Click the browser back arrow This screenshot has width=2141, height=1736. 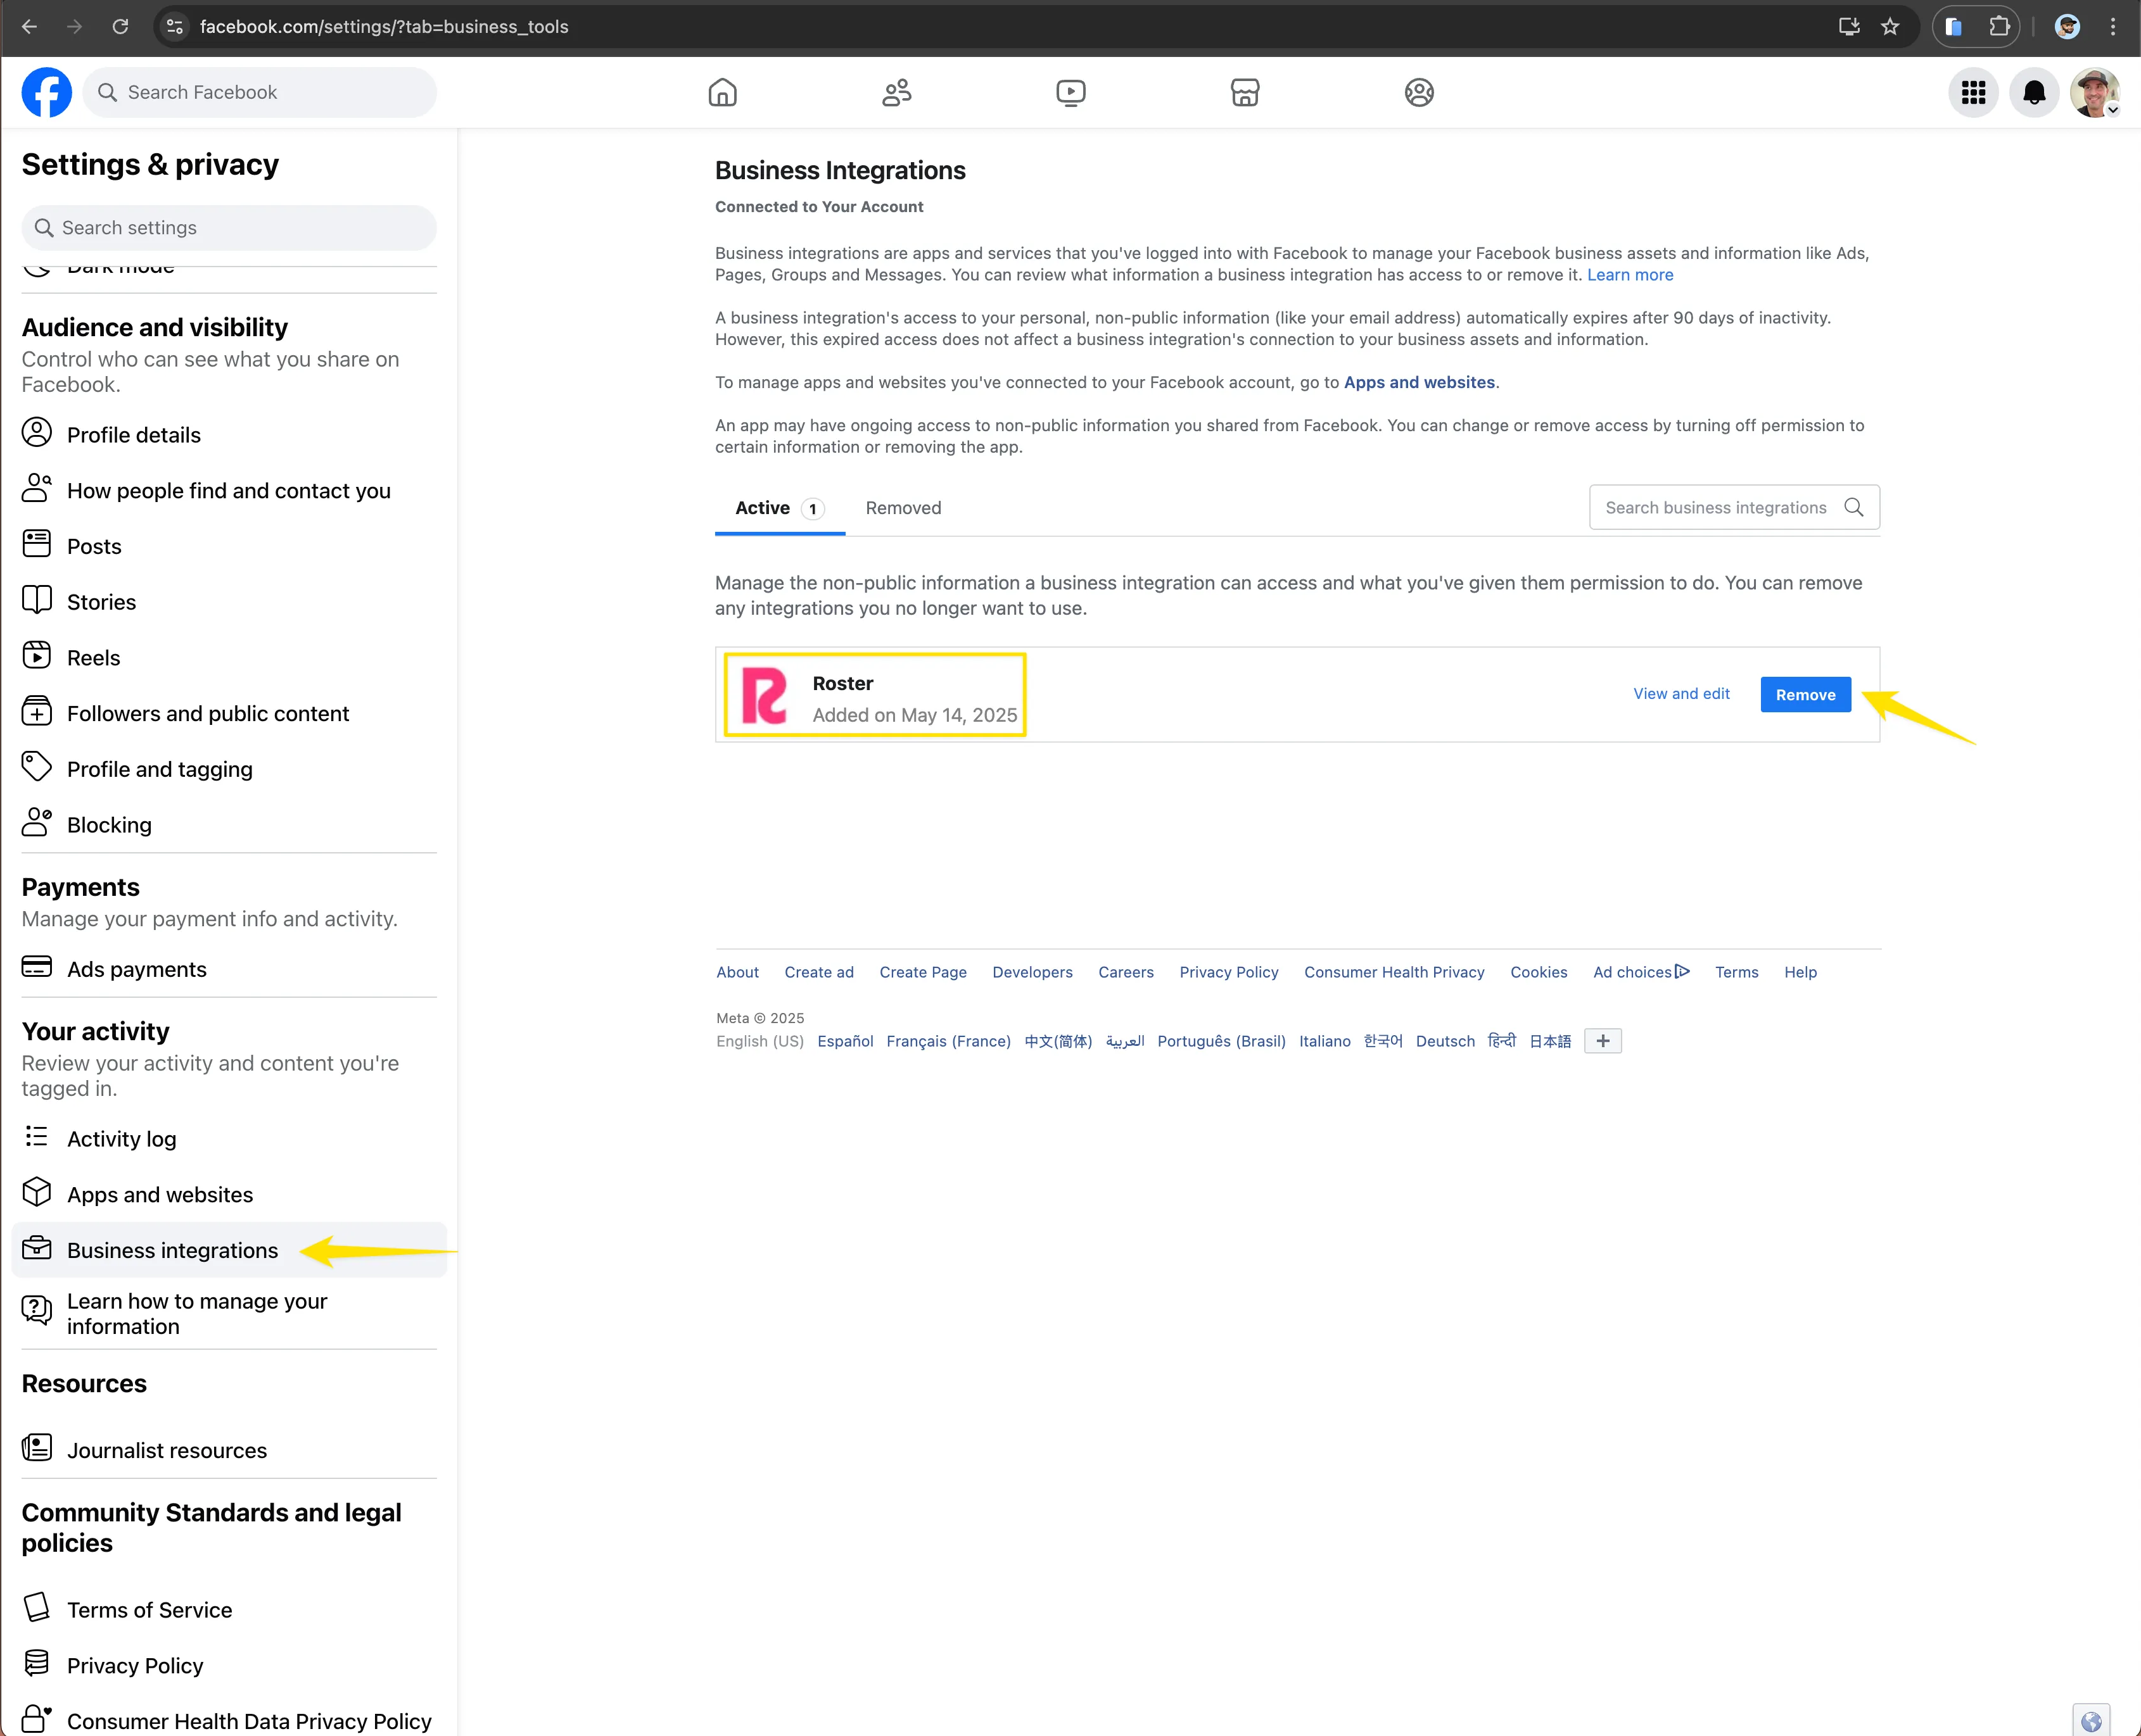tap(29, 27)
